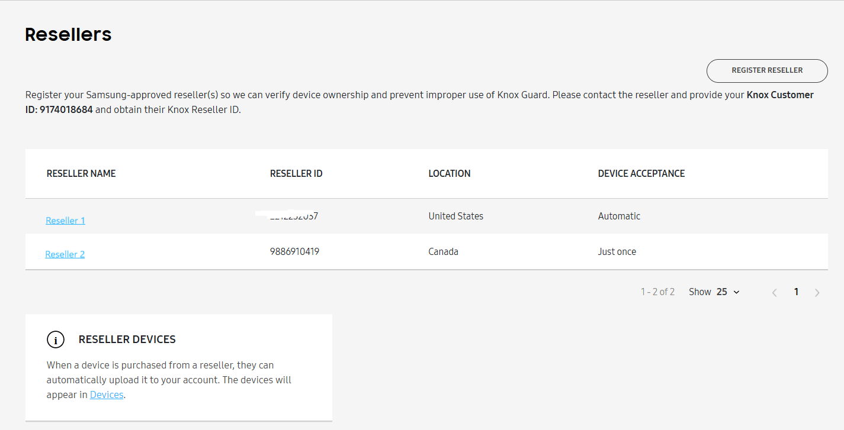Open the Register Reseller button
The image size is (844, 430).
coord(767,70)
